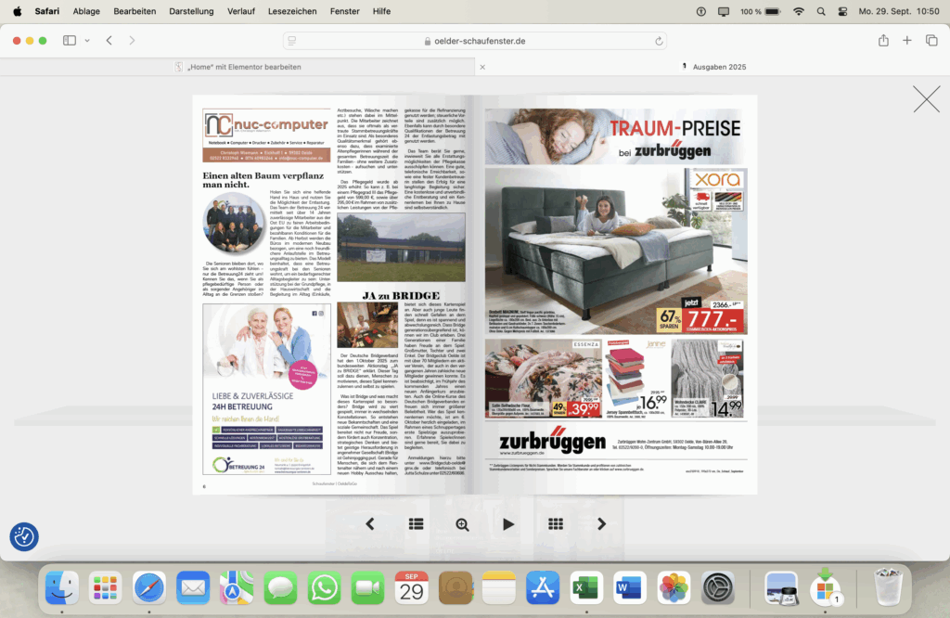The width and height of the screenshot is (950, 618).
Task: Open a new tab with plus icon
Action: [x=907, y=41]
